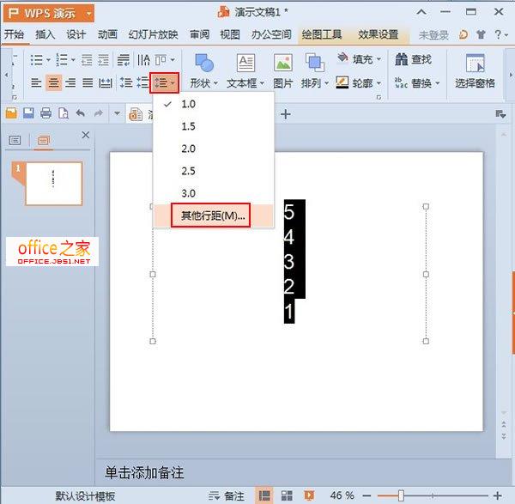Start slideshow from status bar

click(309, 495)
